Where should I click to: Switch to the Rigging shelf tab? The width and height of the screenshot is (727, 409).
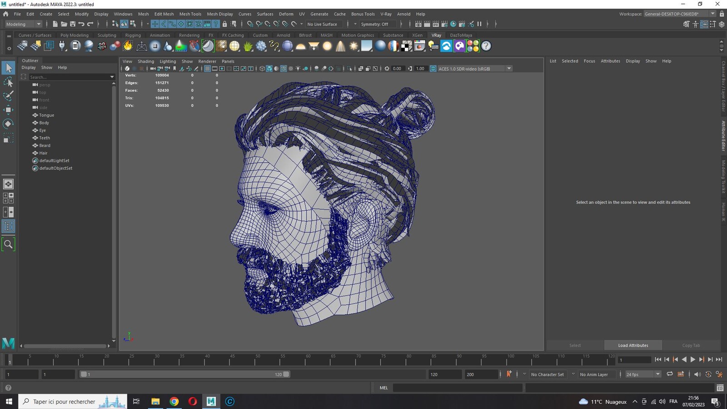pos(133,35)
